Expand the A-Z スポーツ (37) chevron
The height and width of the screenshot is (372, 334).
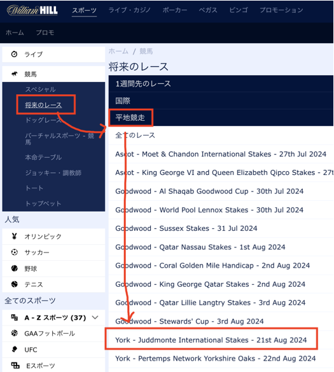tap(95, 317)
